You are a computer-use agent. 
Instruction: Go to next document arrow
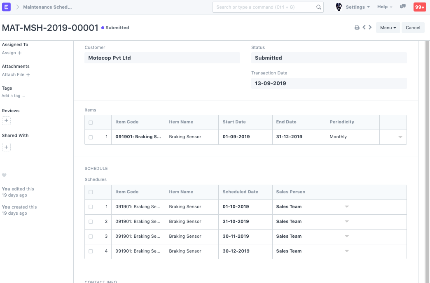click(x=370, y=28)
